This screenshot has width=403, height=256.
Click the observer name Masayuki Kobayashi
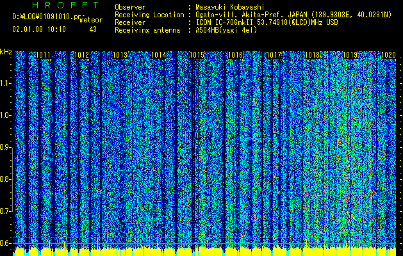229,7
